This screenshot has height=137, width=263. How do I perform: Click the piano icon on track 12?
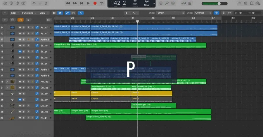pyautogui.click(x=12, y=45)
